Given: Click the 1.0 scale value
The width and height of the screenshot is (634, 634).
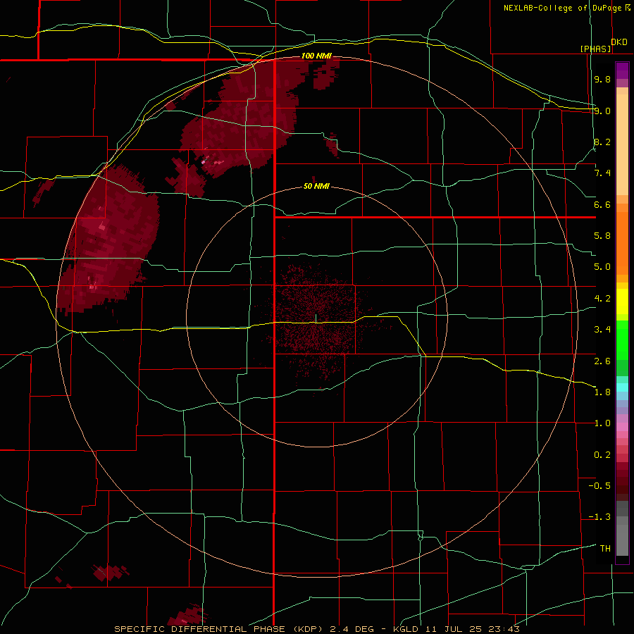Looking at the screenshot, I should click(602, 423).
